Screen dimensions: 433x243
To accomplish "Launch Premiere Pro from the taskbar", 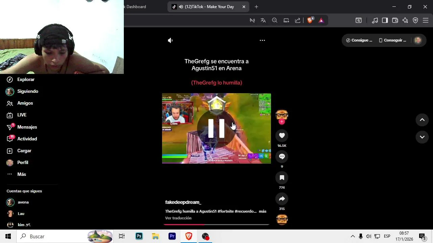I will coord(172,236).
